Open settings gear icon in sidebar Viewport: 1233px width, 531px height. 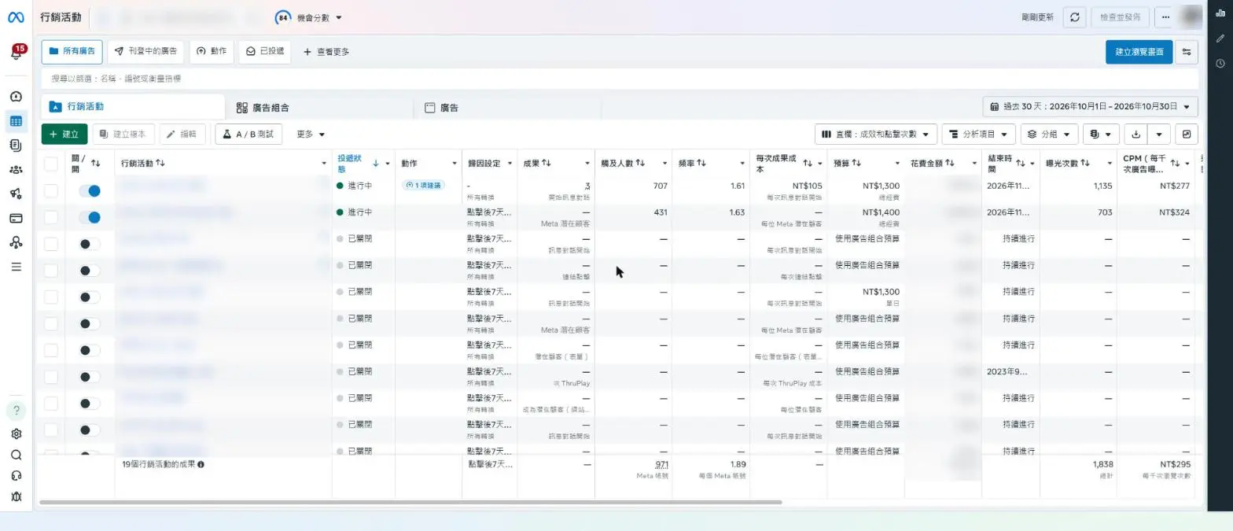(16, 433)
